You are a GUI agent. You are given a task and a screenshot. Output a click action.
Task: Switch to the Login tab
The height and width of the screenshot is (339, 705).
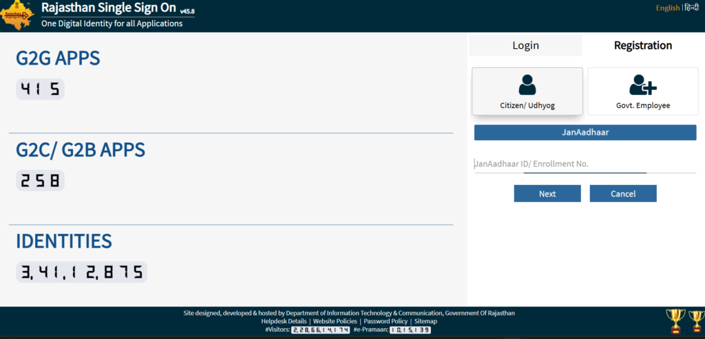[x=525, y=45]
